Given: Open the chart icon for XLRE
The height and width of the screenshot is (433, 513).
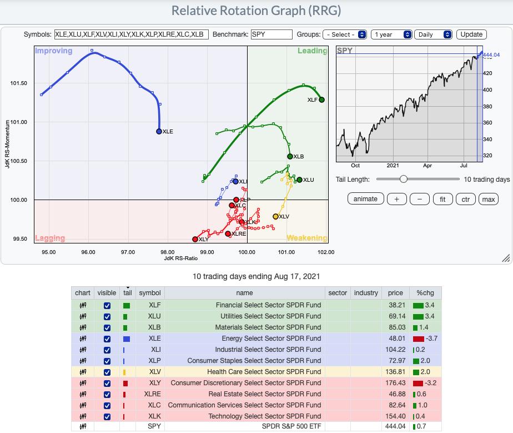Looking at the screenshot, I should click(x=83, y=394).
